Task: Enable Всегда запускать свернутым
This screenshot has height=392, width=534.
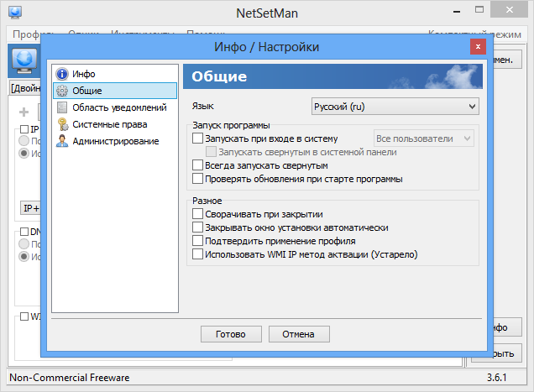Action: [x=197, y=165]
